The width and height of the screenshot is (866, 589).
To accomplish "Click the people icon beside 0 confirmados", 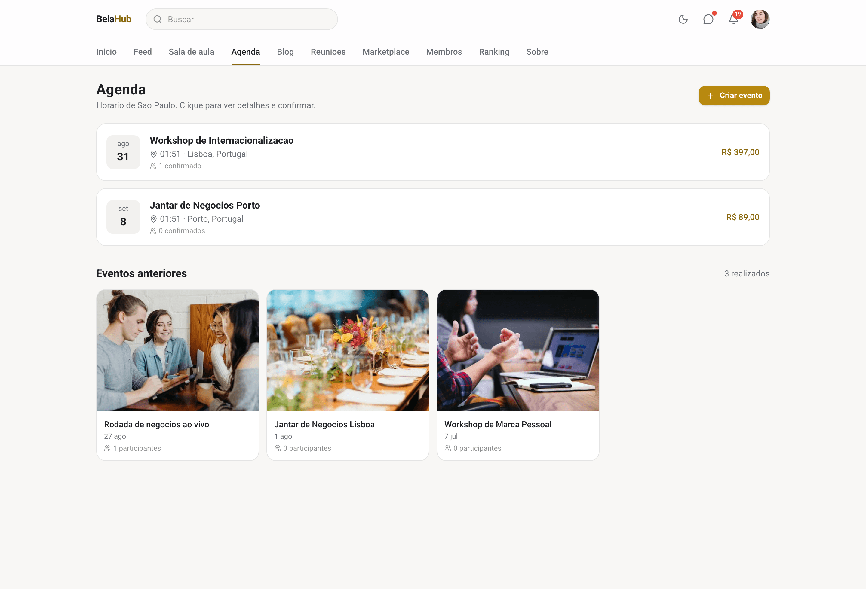I will (153, 231).
